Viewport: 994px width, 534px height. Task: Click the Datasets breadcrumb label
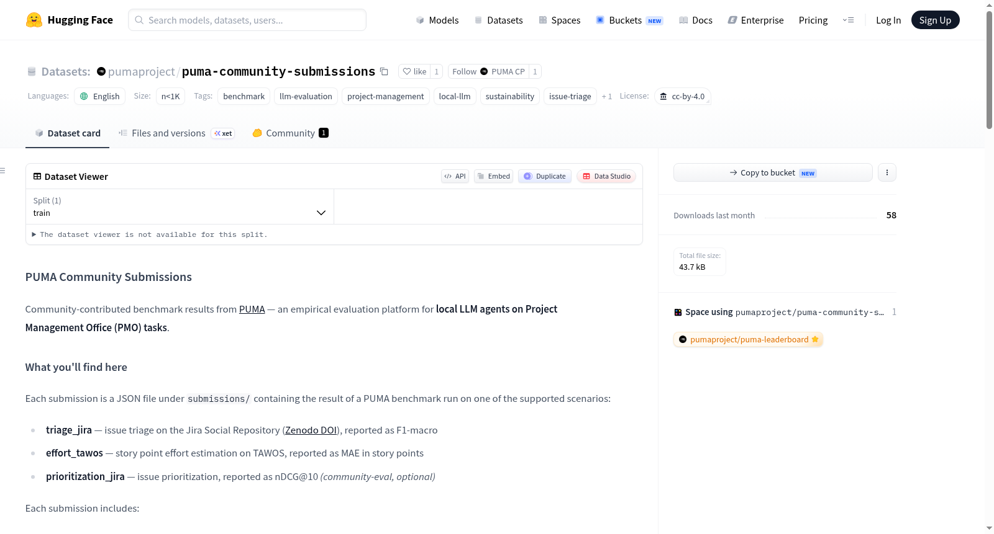coord(65,71)
